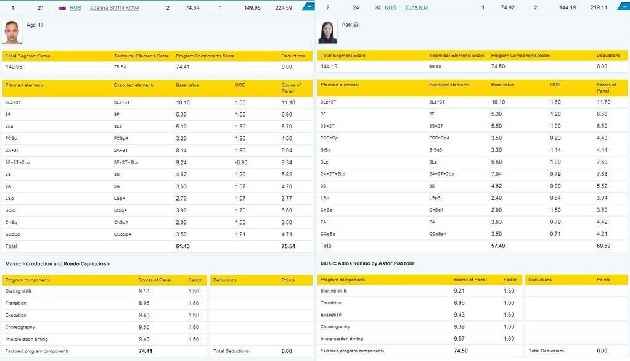Select Sotnikova's Choreography score 9.50
The height and width of the screenshot is (361, 630).
(x=144, y=327)
